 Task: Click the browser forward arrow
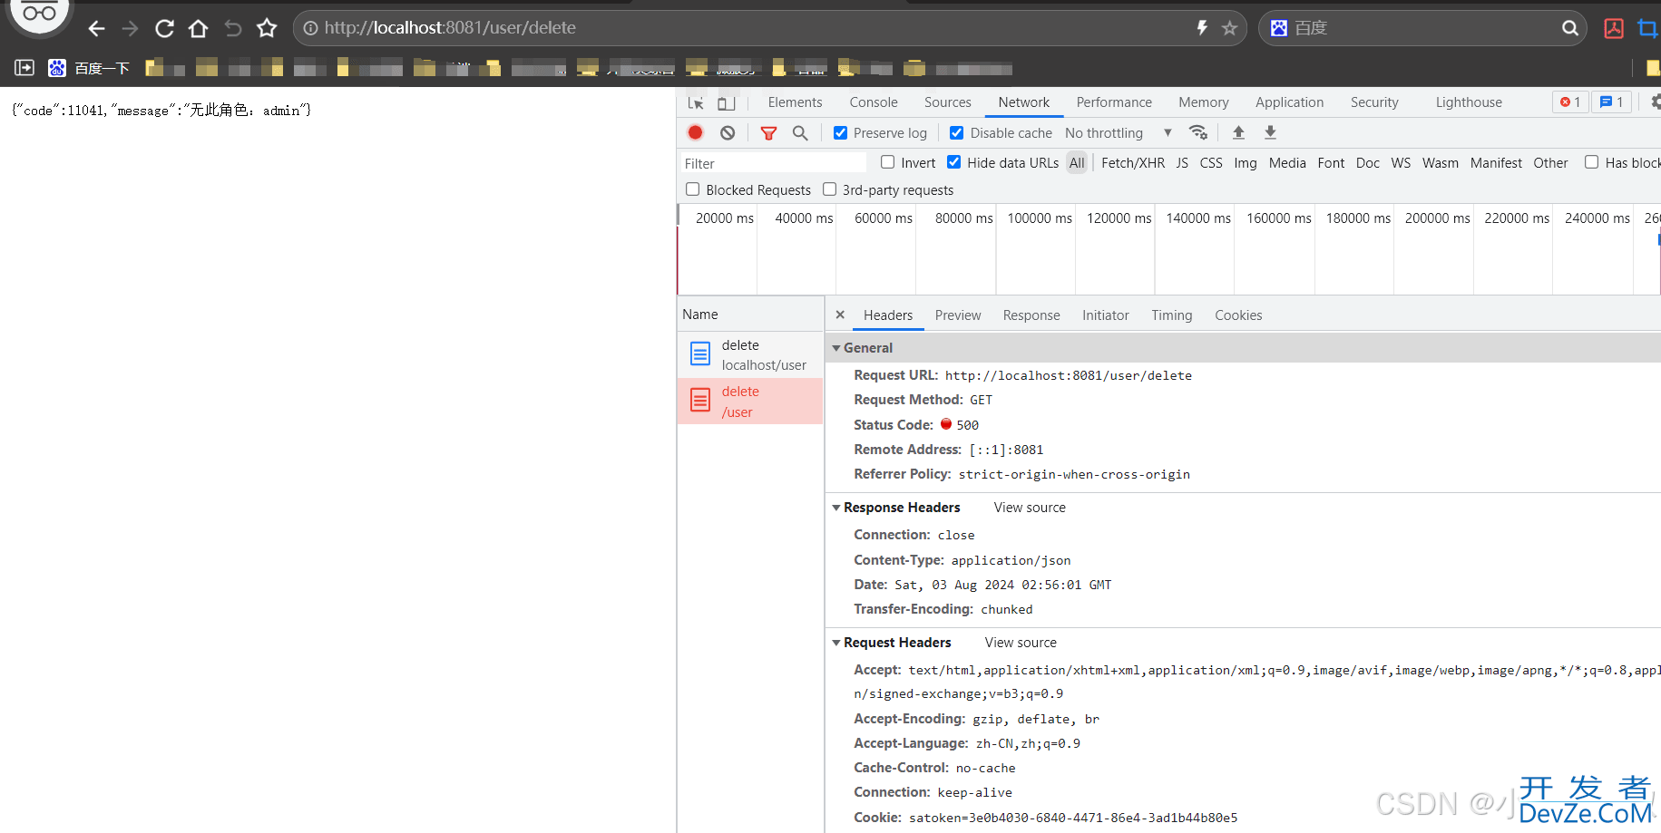(x=130, y=29)
